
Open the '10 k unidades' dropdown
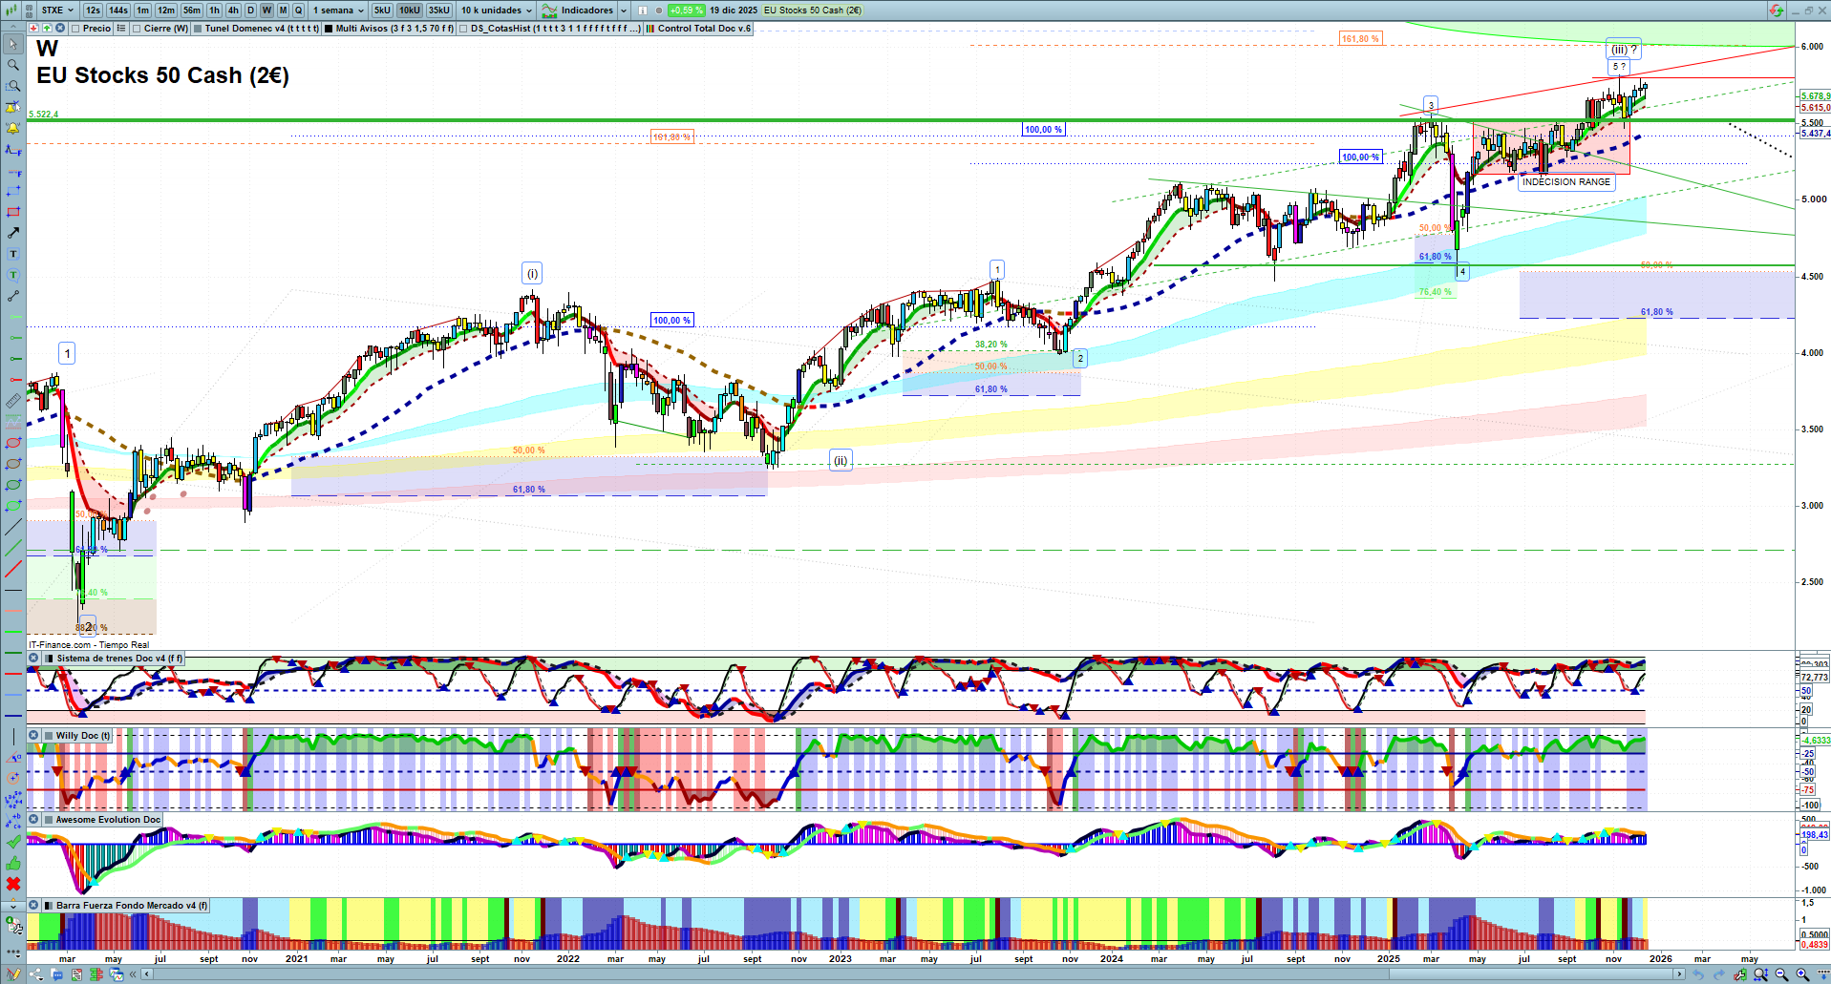click(x=496, y=10)
